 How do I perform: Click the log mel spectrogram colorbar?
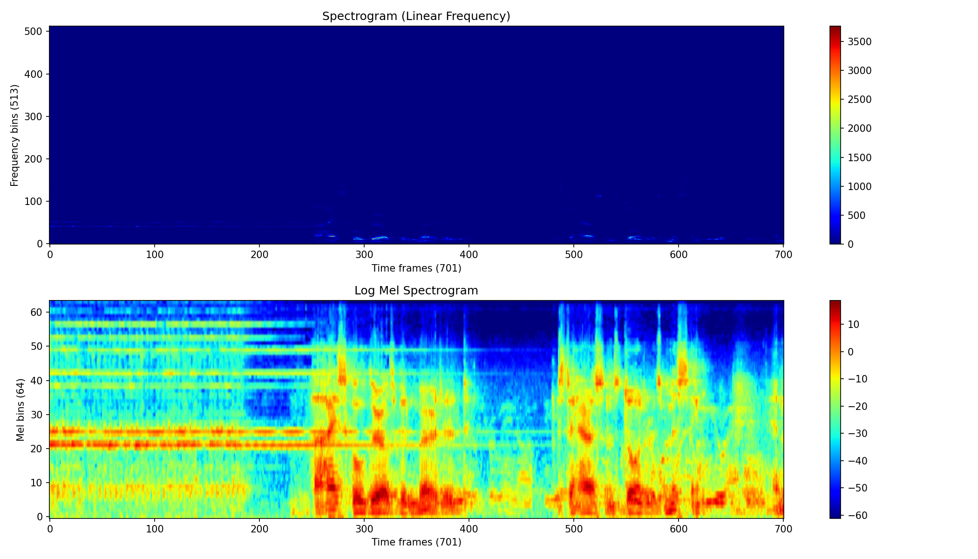(835, 409)
